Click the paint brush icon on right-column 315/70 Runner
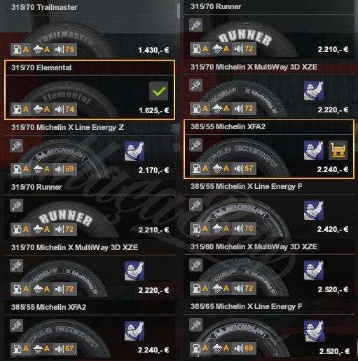The width and height of the screenshot is (358, 361). click(x=196, y=25)
